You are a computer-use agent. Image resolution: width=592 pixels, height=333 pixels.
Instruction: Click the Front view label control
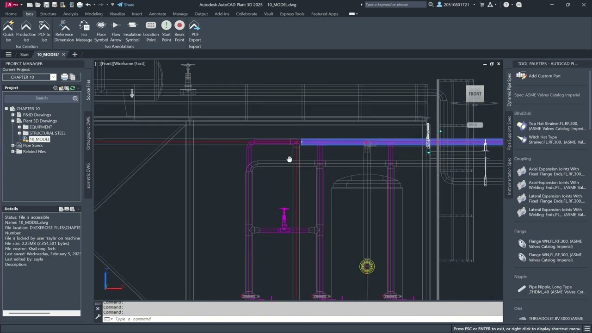[x=107, y=63]
